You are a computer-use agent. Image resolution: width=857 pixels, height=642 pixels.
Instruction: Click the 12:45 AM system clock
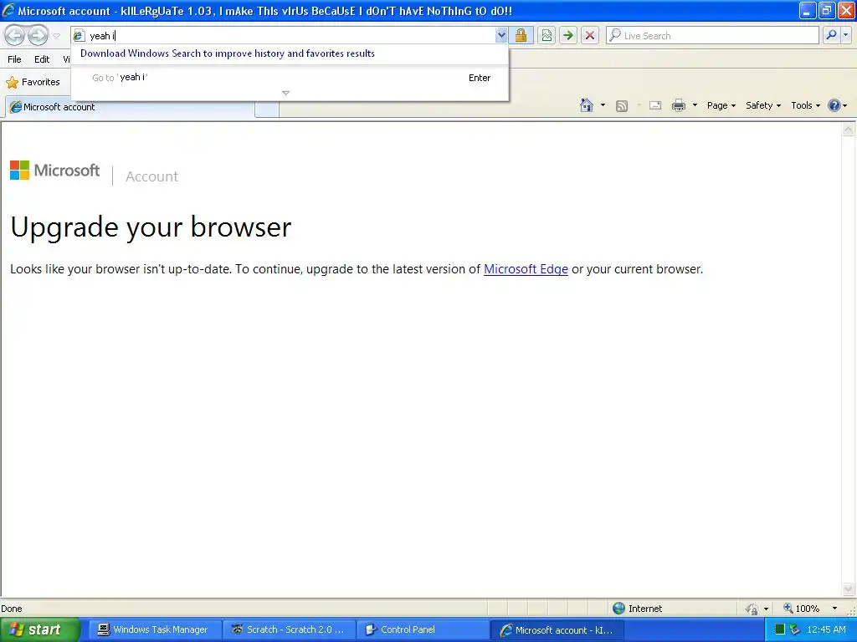pyautogui.click(x=826, y=629)
